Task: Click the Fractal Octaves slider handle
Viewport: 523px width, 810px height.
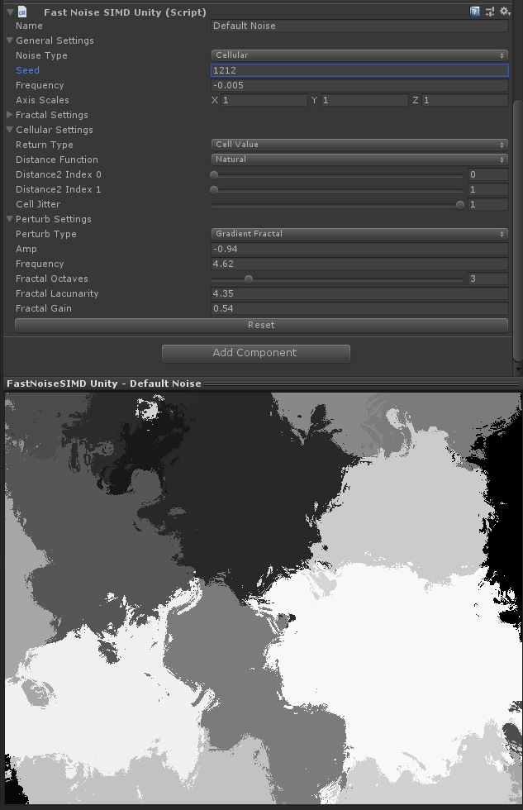Action: click(x=249, y=279)
